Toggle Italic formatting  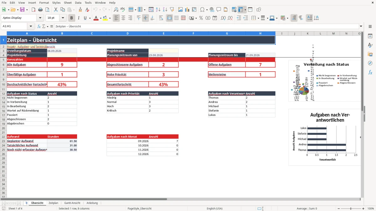[79, 18]
